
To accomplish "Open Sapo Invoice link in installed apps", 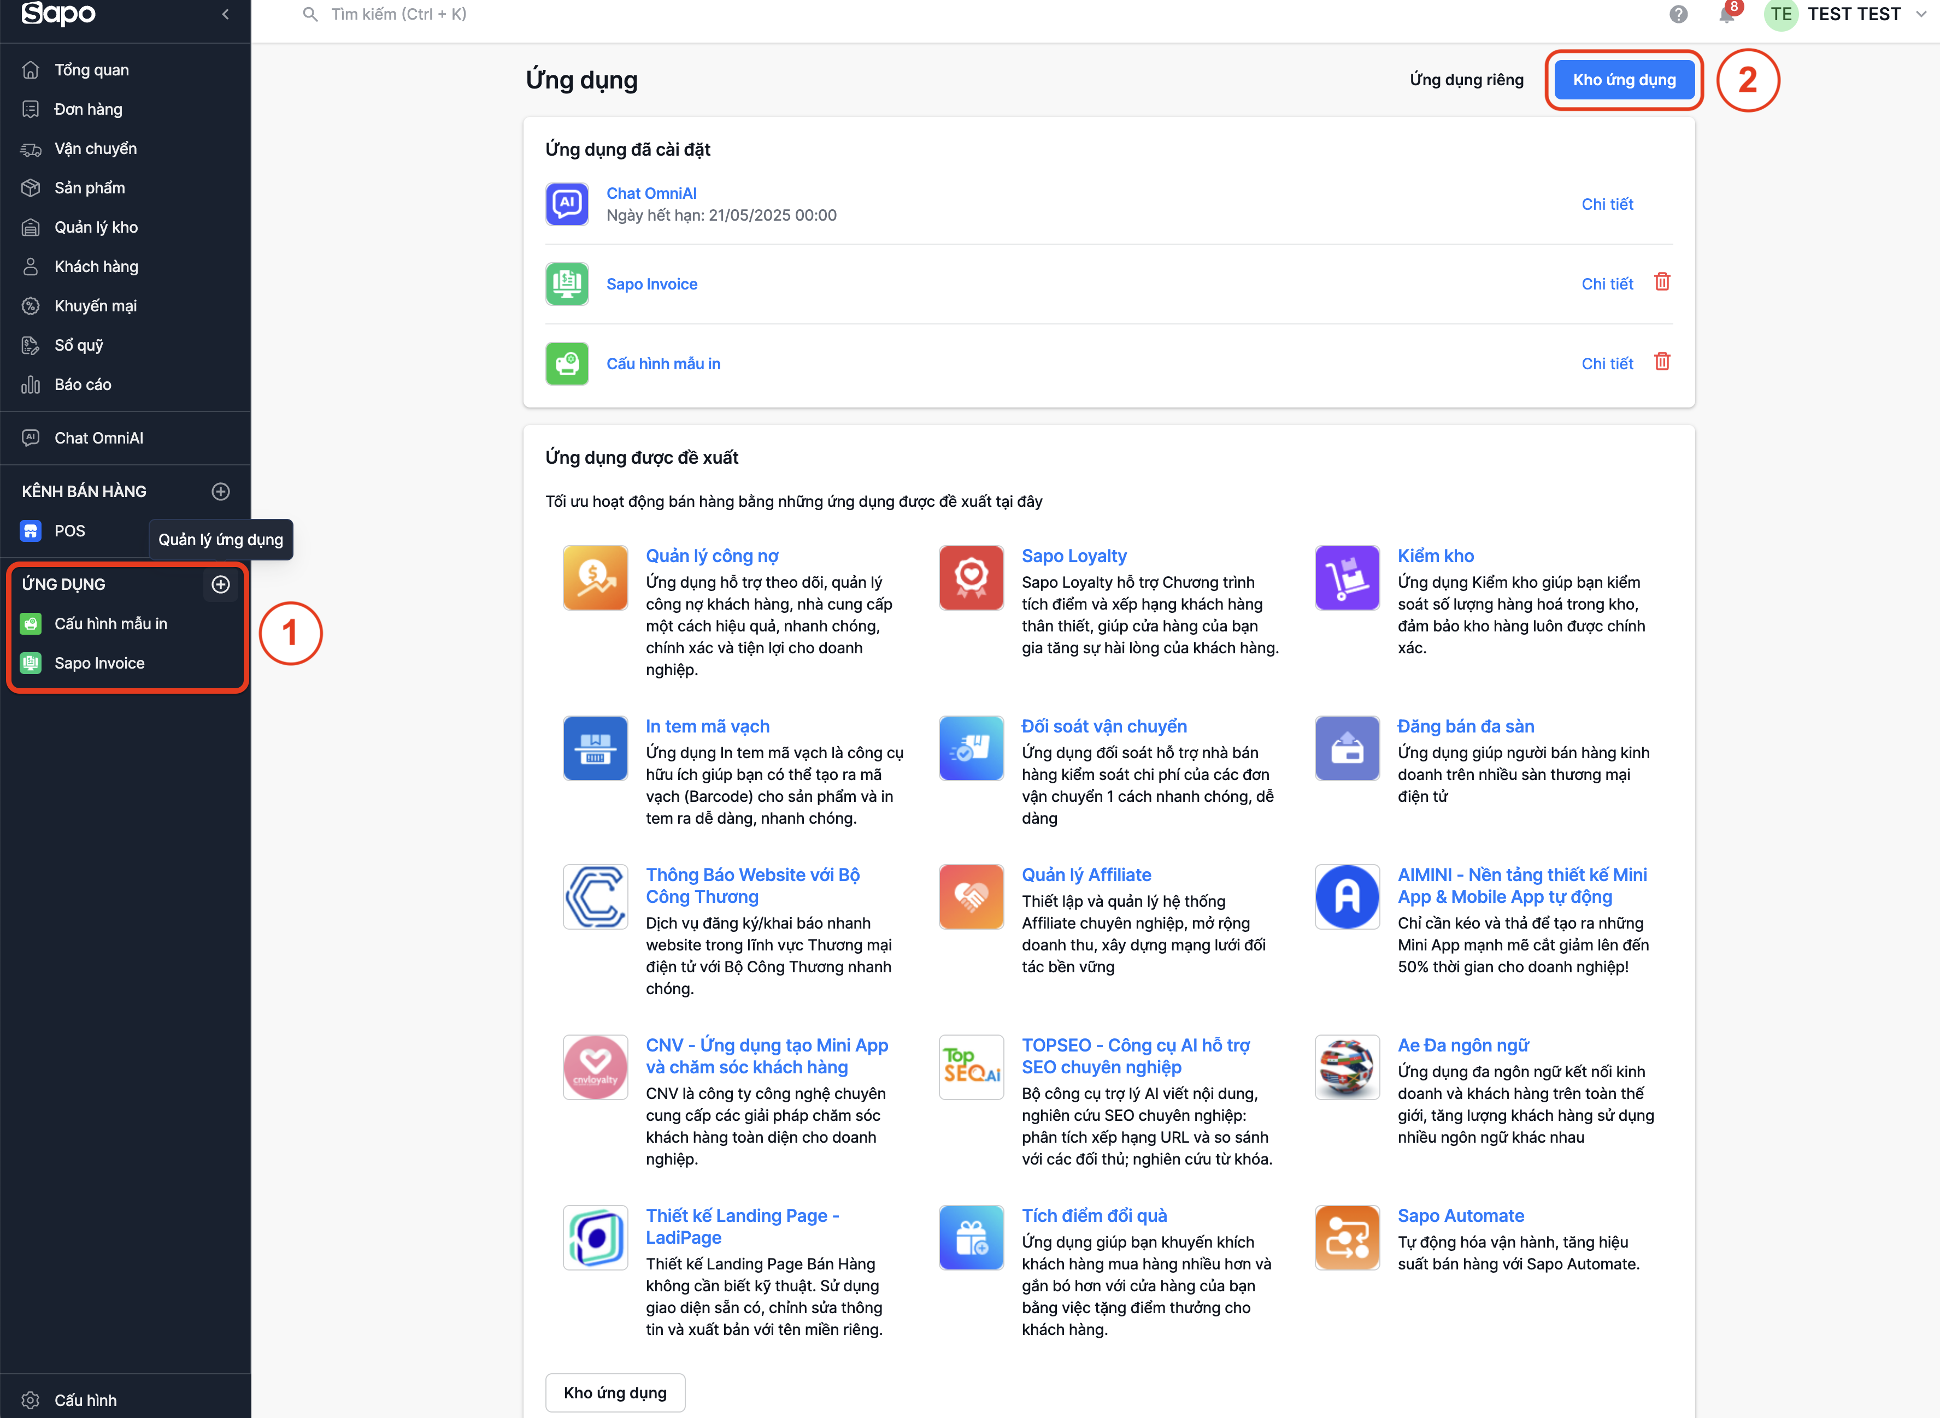I will point(651,284).
